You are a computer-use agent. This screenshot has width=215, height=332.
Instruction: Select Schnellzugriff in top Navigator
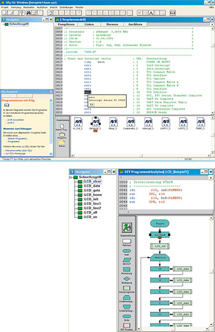19,24
